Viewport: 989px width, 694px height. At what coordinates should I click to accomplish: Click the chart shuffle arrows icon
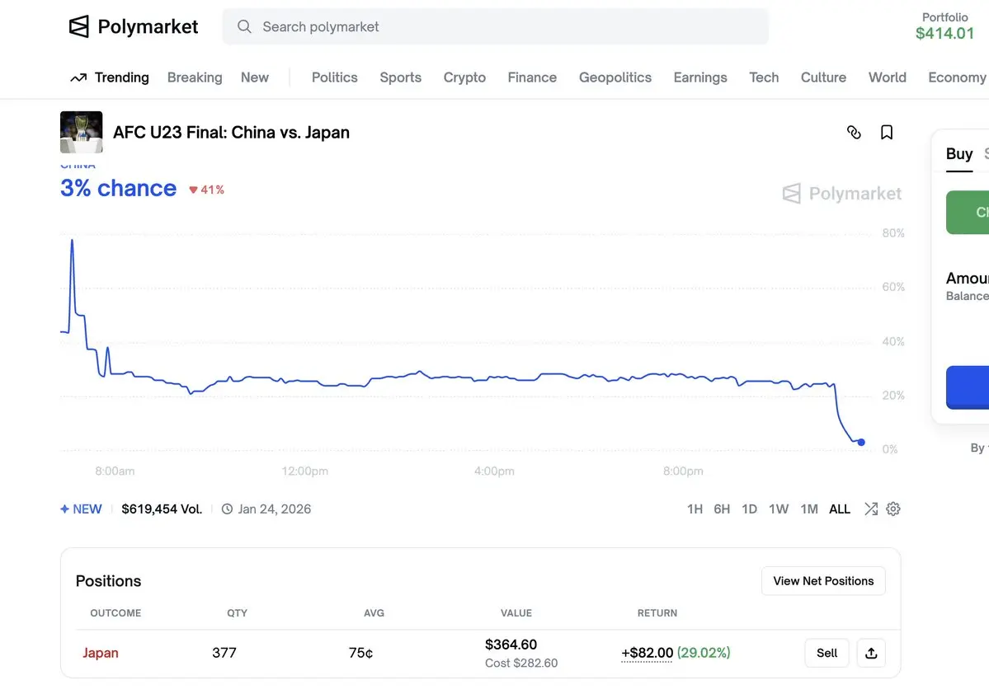(870, 509)
